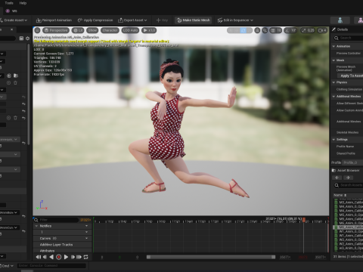Step to previous frame
Screen dimensions: 363x272
pyautogui.click(x=45, y=257)
